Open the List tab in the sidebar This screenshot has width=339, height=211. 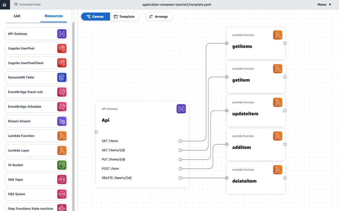[17, 16]
